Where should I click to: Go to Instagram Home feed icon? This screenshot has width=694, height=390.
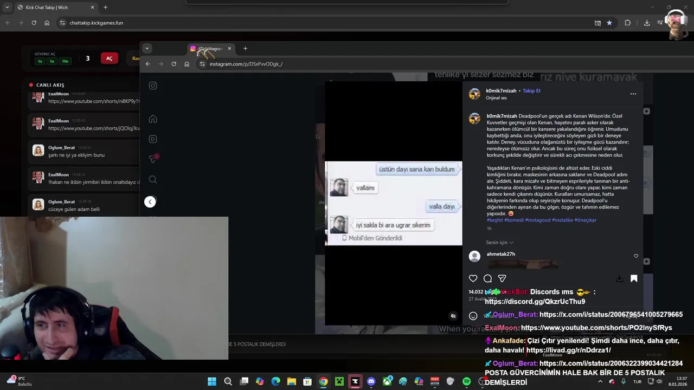tap(153, 119)
